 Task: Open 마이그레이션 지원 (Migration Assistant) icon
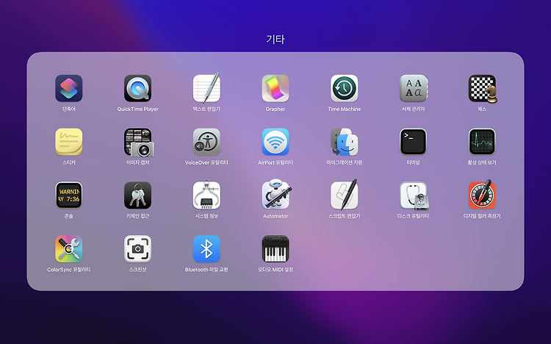(x=345, y=142)
